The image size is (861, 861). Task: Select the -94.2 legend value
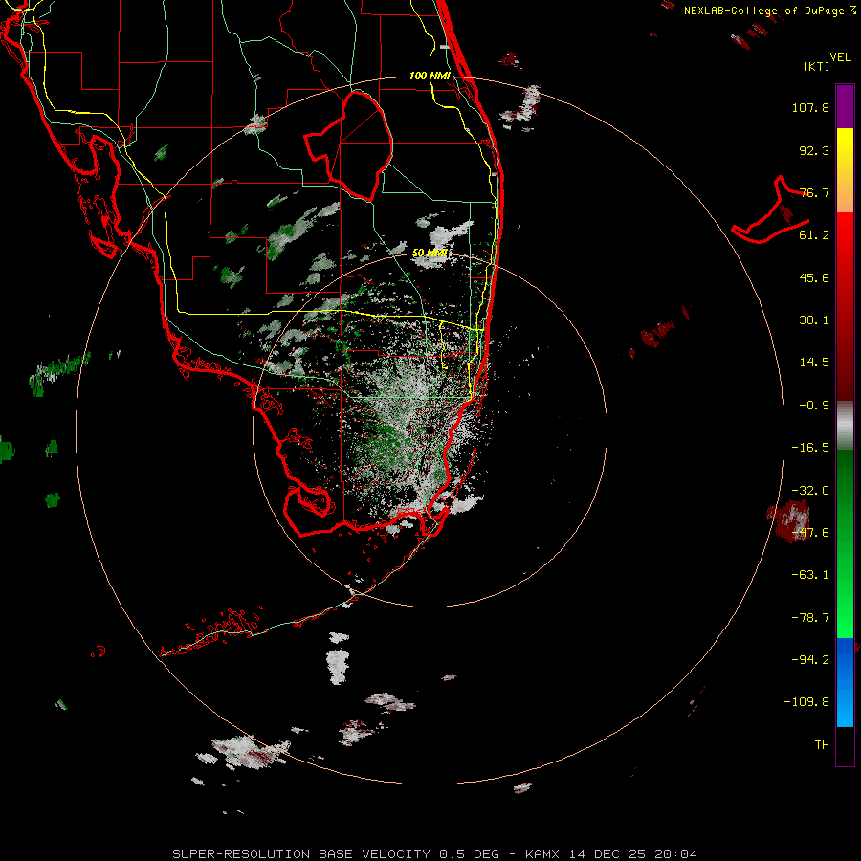(810, 659)
